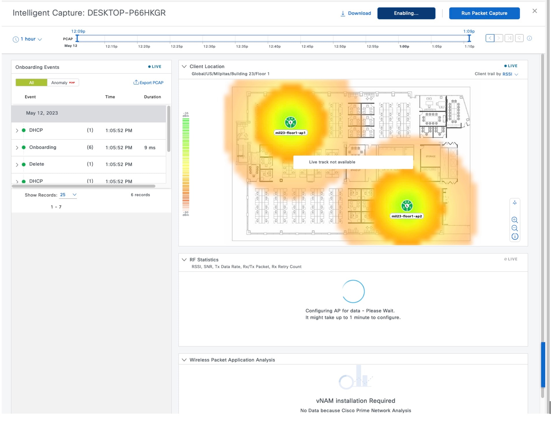551x422 pixels.
Task: Collapse Wireless Packet Application Analysis section
Action: point(184,360)
